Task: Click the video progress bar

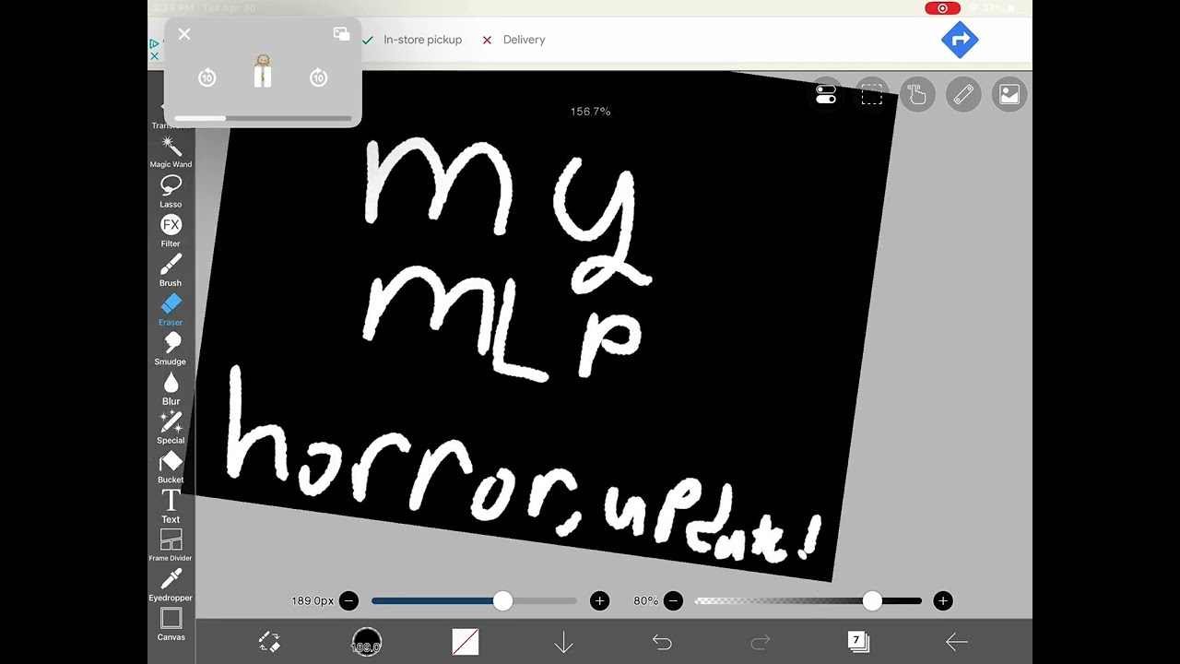Action: [263, 118]
